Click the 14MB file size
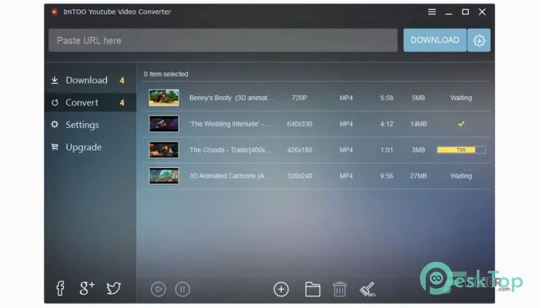Viewport: 539px width, 308px height. click(418, 124)
